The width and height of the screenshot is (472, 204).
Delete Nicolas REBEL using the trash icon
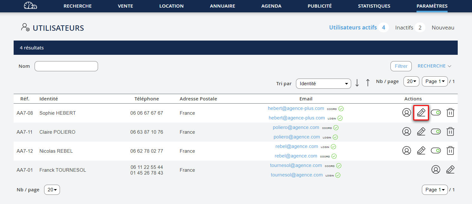point(450,151)
